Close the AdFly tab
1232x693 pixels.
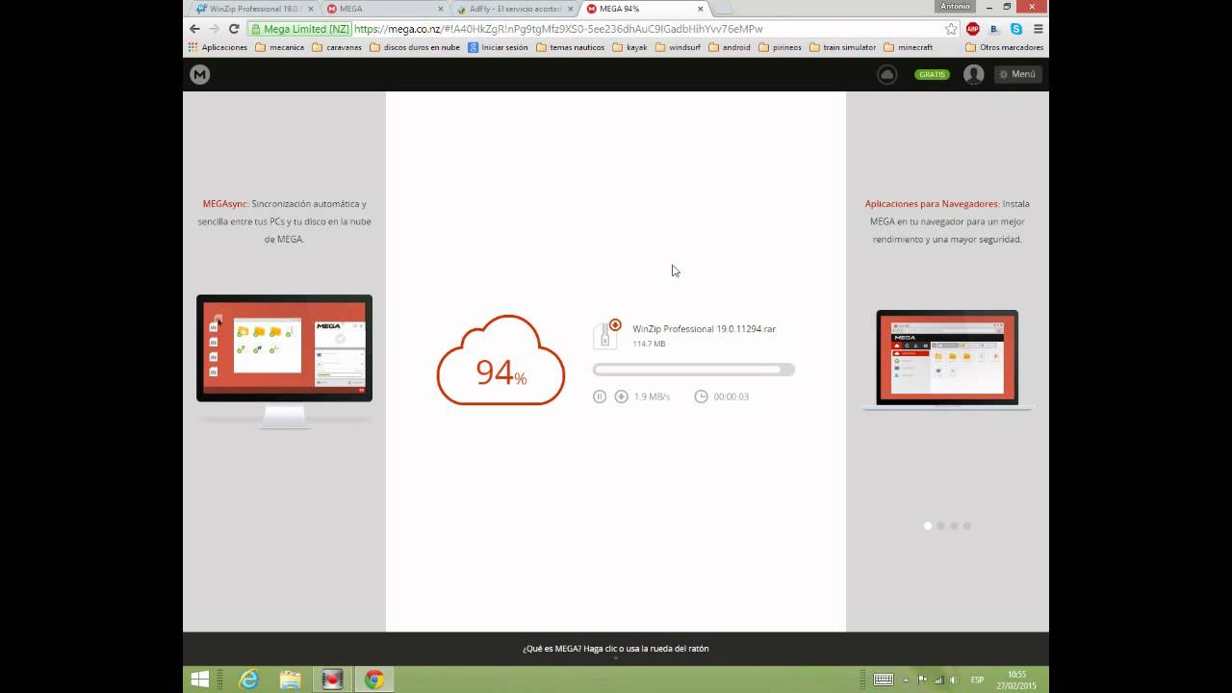[x=570, y=9]
